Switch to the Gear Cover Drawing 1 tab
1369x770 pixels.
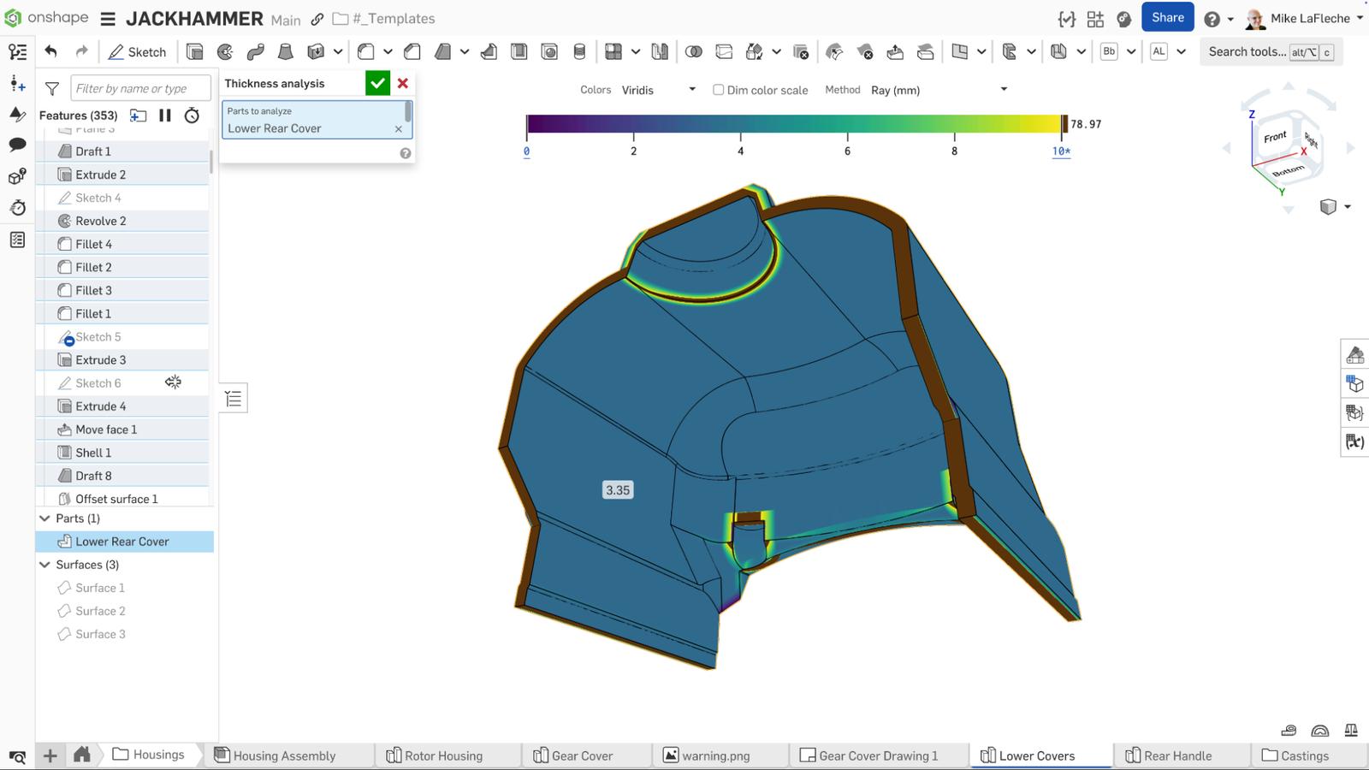coord(877,755)
